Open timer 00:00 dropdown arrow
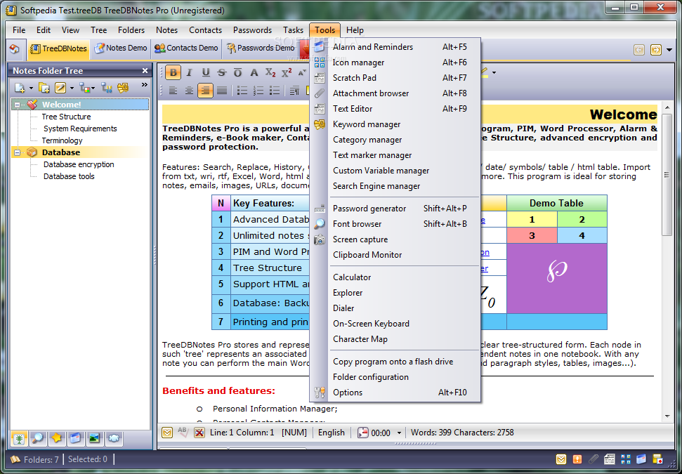The width and height of the screenshot is (682, 474). pos(399,433)
